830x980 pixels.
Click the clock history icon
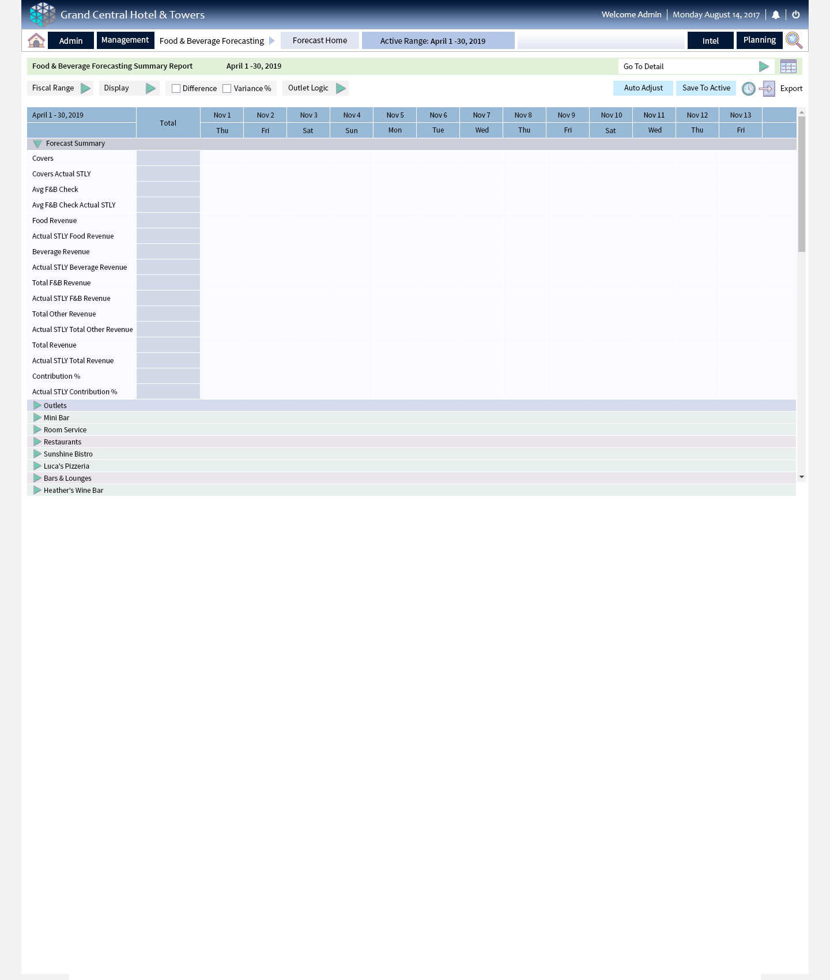[748, 89]
